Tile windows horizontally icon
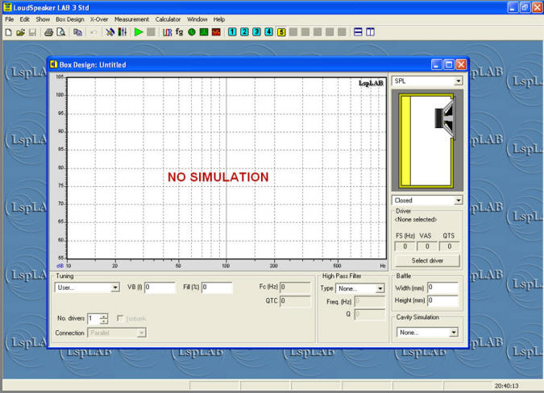Image resolution: width=544 pixels, height=393 pixels. pos(358,32)
